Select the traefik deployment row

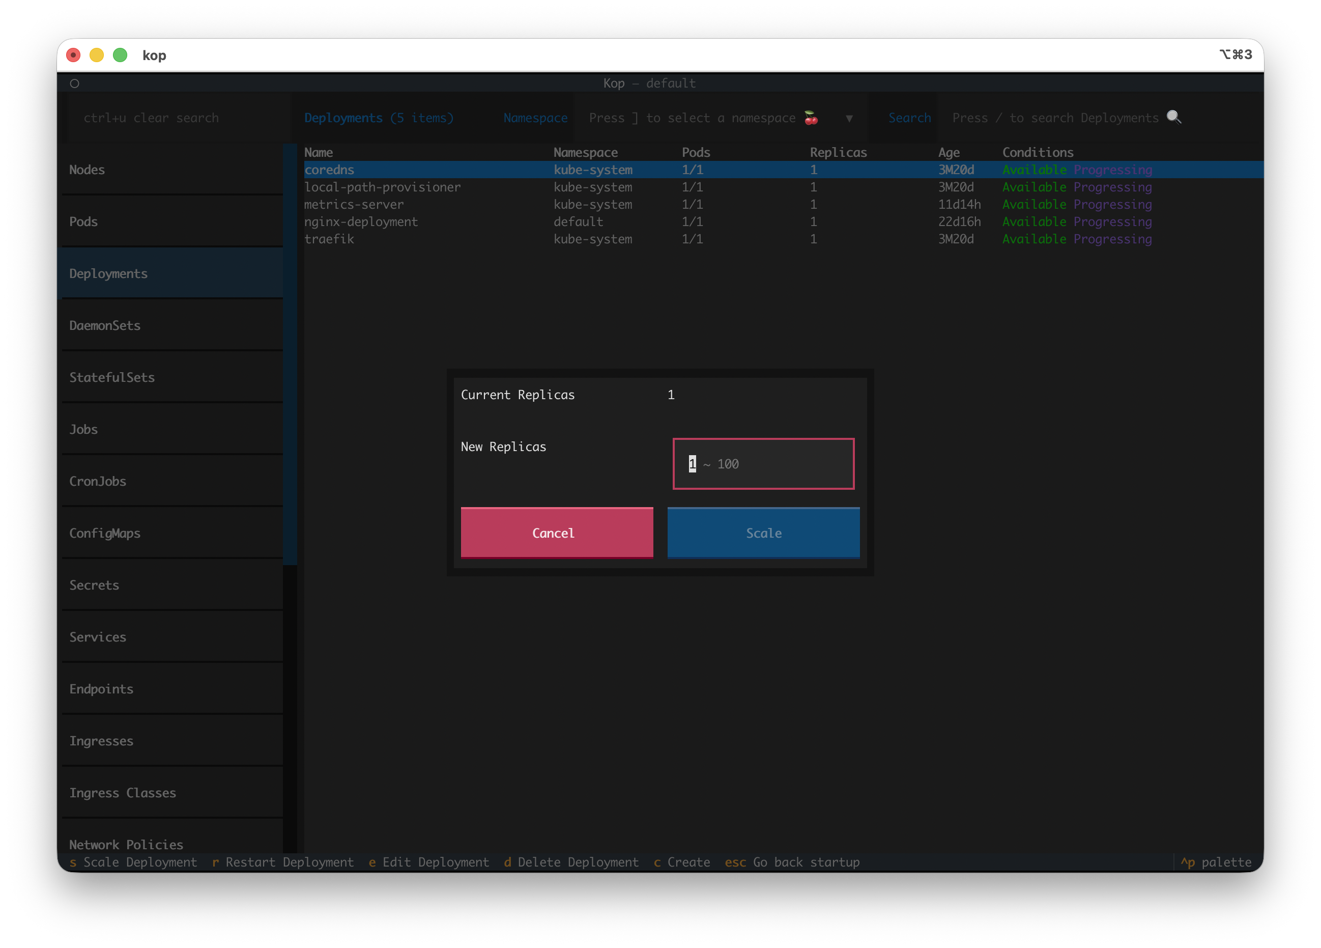pyautogui.click(x=784, y=239)
